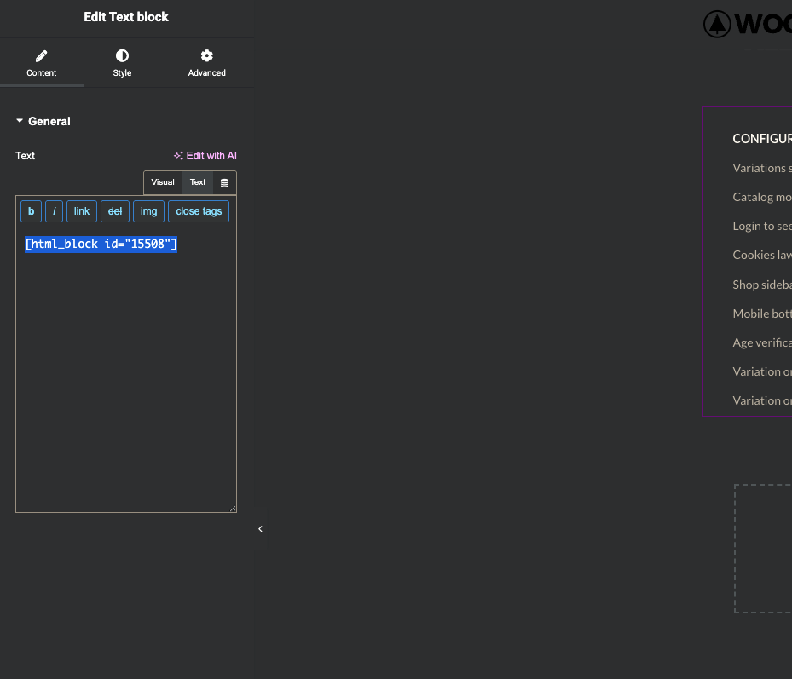
Task: Open the dynamic tags database icon
Action: pos(224,183)
